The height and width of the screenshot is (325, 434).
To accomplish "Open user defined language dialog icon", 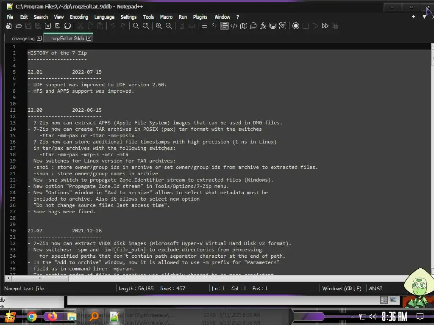I will coord(234,26).
